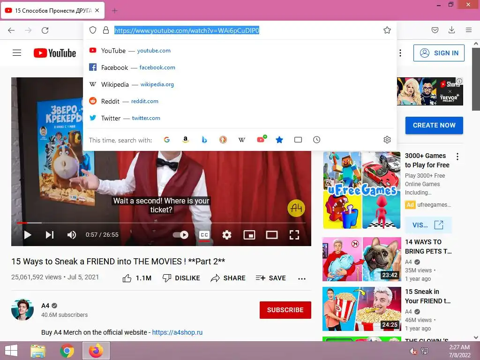The height and width of the screenshot is (360, 480).
Task: Click the SUBSCRIBE button
Action: click(285, 310)
